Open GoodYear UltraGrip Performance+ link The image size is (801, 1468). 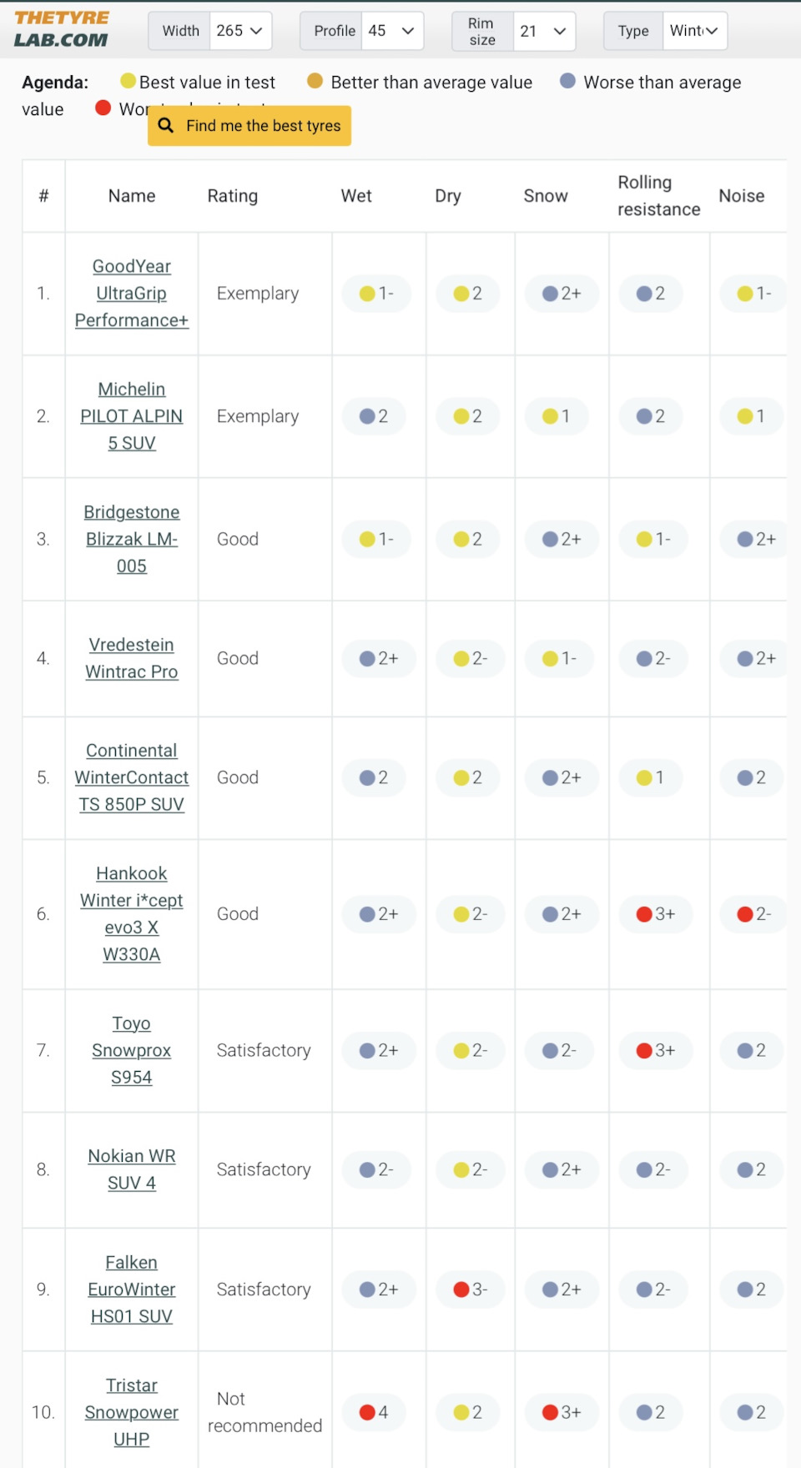click(132, 293)
